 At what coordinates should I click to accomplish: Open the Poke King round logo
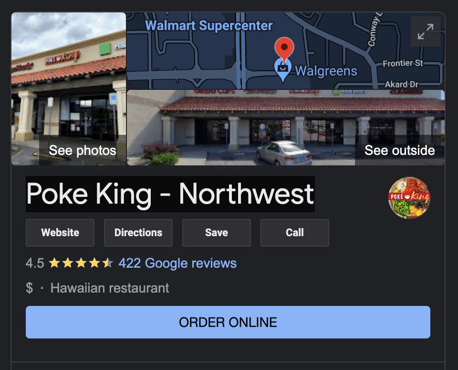409,197
